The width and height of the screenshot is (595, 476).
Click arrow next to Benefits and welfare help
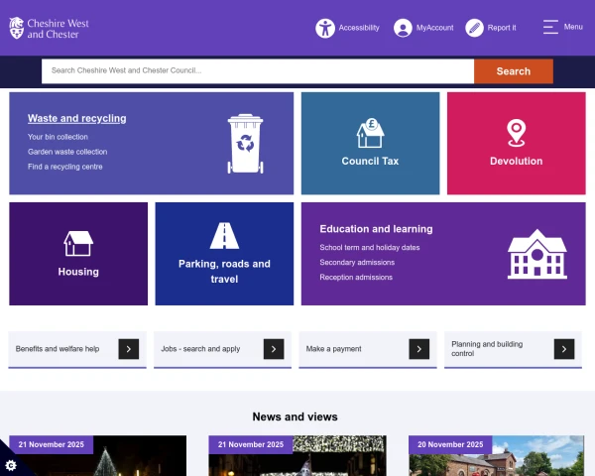[129, 349]
